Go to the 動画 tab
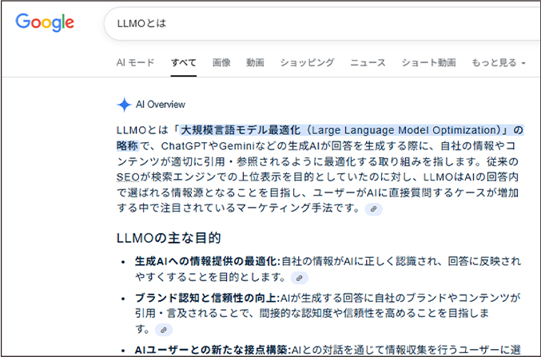This screenshot has width=541, height=357. pos(255,62)
